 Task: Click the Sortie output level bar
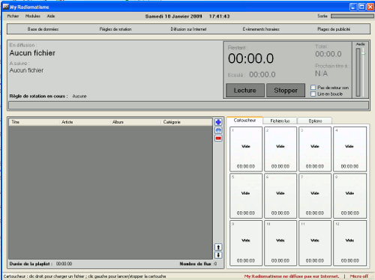[352, 16]
